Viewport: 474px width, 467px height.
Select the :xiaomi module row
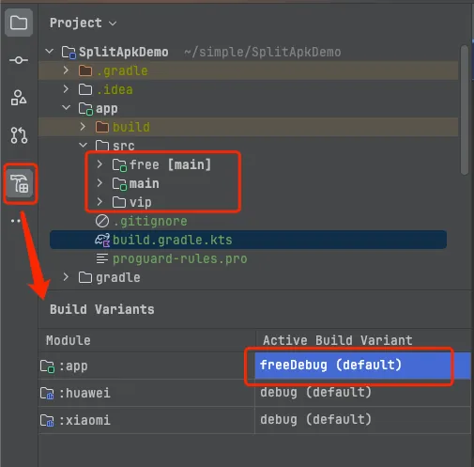click(x=254, y=420)
